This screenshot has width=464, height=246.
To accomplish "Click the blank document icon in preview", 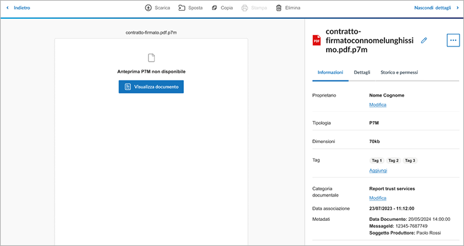I will coord(151,58).
